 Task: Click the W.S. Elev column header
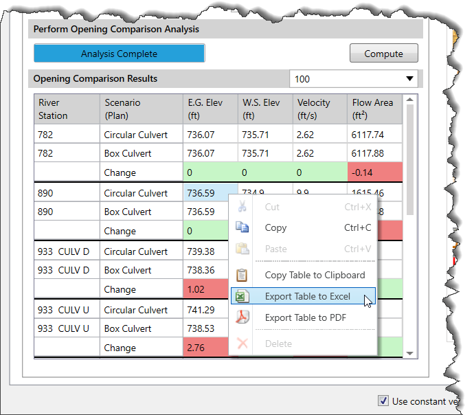point(265,109)
